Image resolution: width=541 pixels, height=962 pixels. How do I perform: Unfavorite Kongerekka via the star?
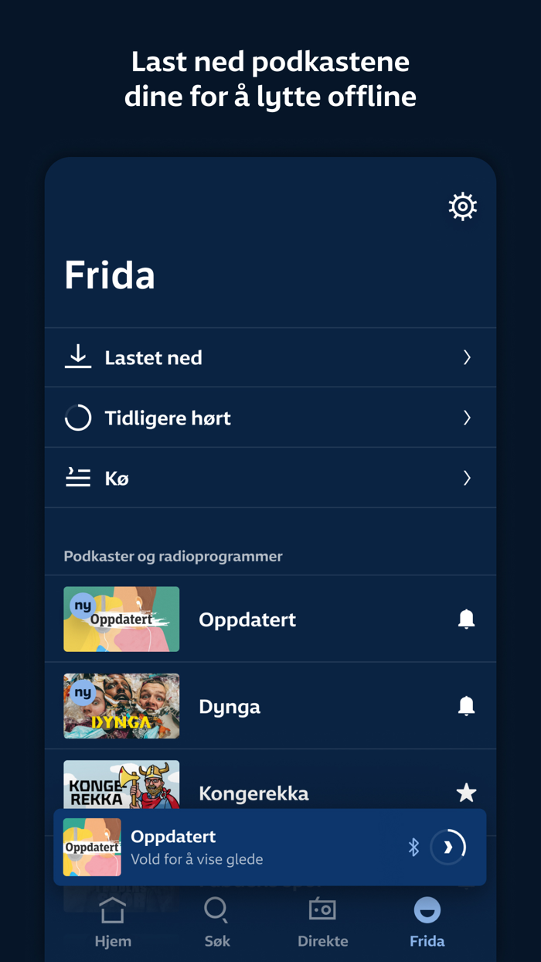coord(466,791)
